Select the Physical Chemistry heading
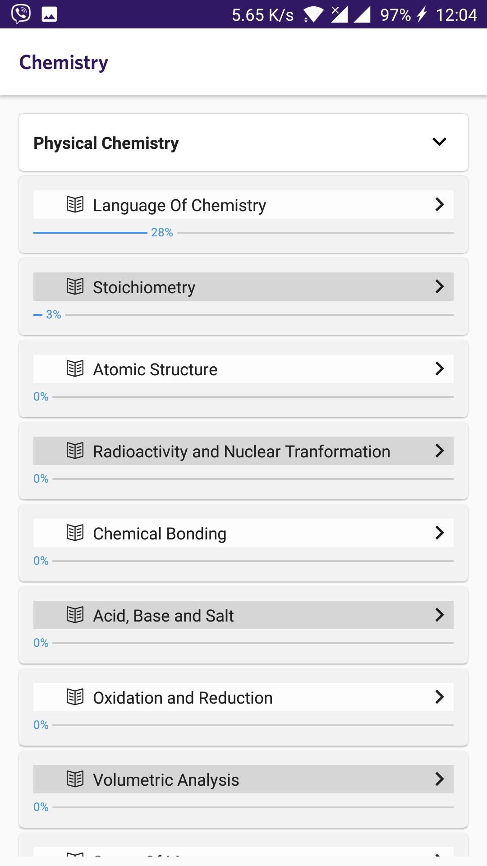Viewport: 487px width, 866px height. 106,143
